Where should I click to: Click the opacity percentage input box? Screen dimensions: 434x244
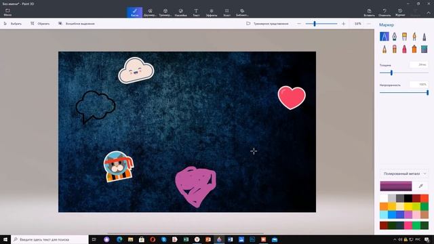(x=419, y=84)
